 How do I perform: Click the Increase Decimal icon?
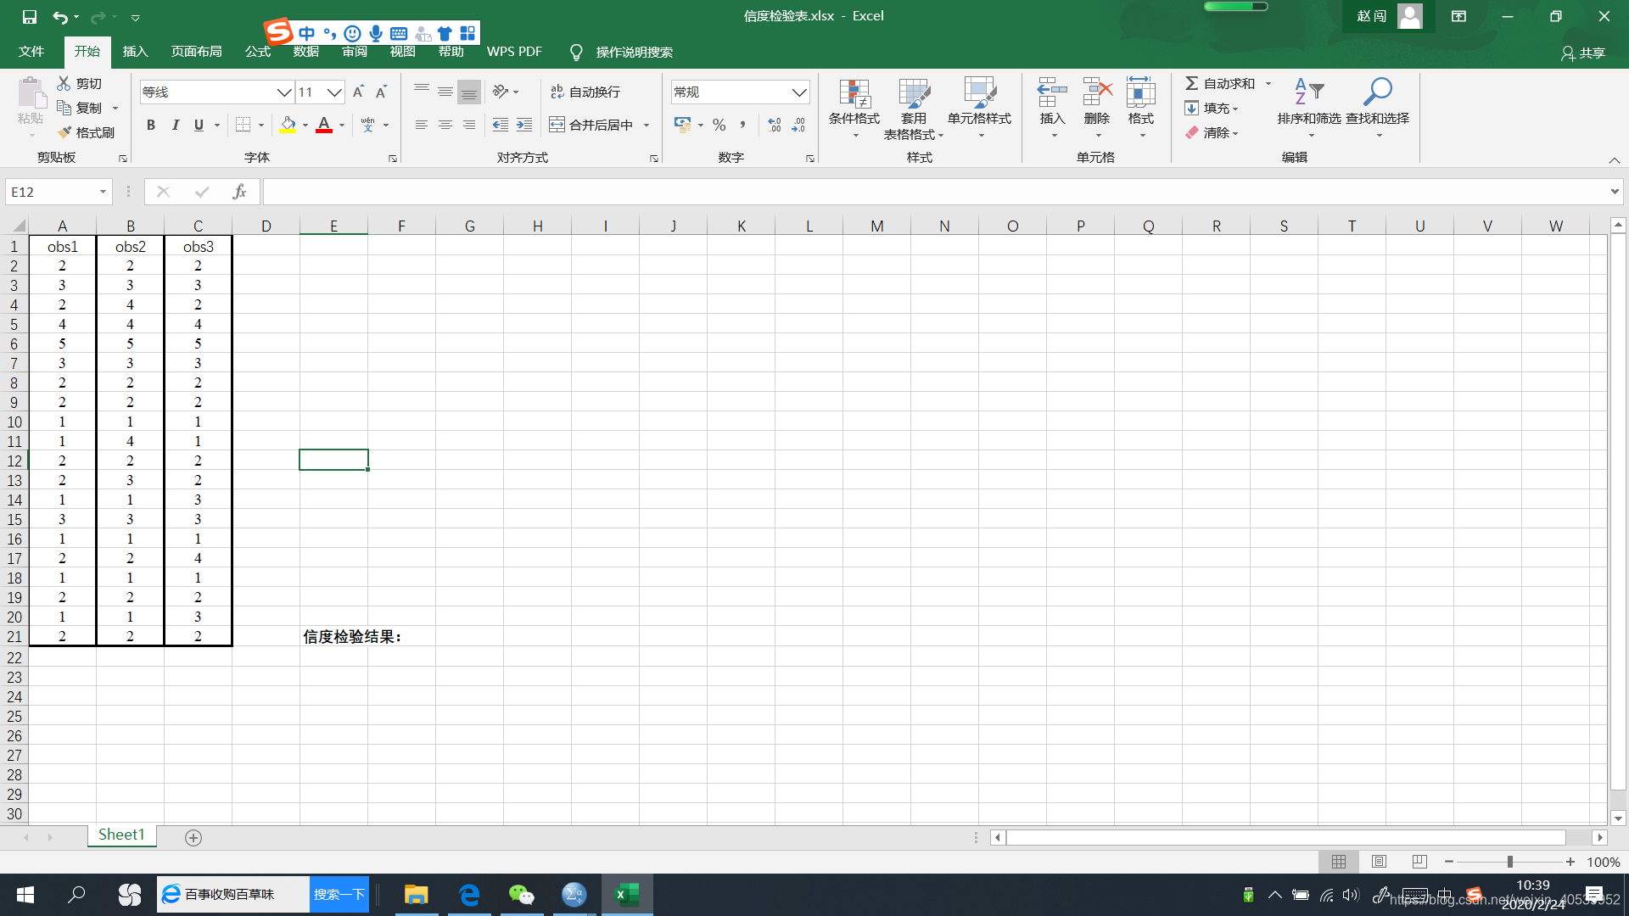[775, 125]
